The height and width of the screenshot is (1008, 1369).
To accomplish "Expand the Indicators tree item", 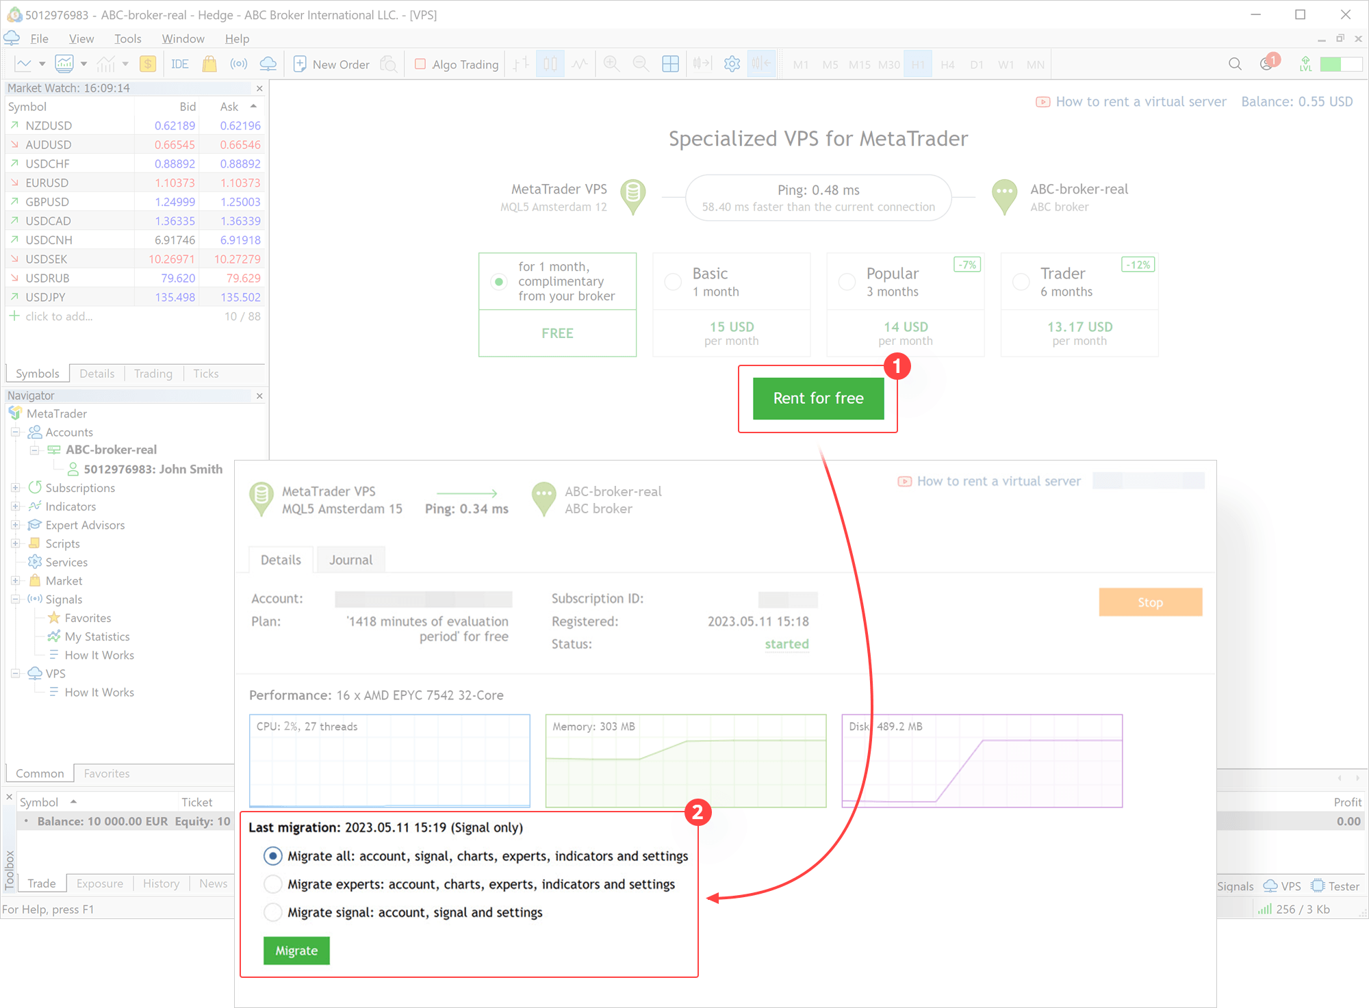I will coord(15,506).
